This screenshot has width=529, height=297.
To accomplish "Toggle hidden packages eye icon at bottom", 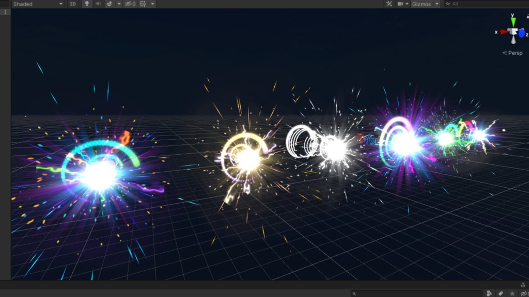I will (524, 293).
